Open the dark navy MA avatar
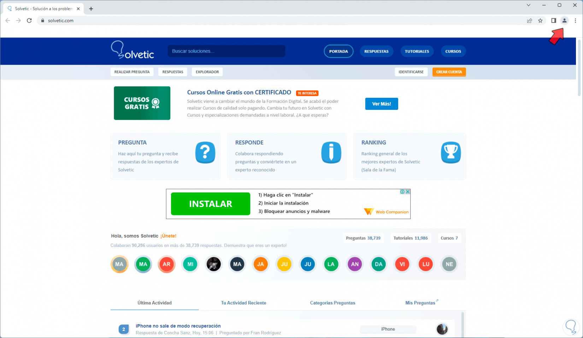583x338 pixels. tap(237, 264)
